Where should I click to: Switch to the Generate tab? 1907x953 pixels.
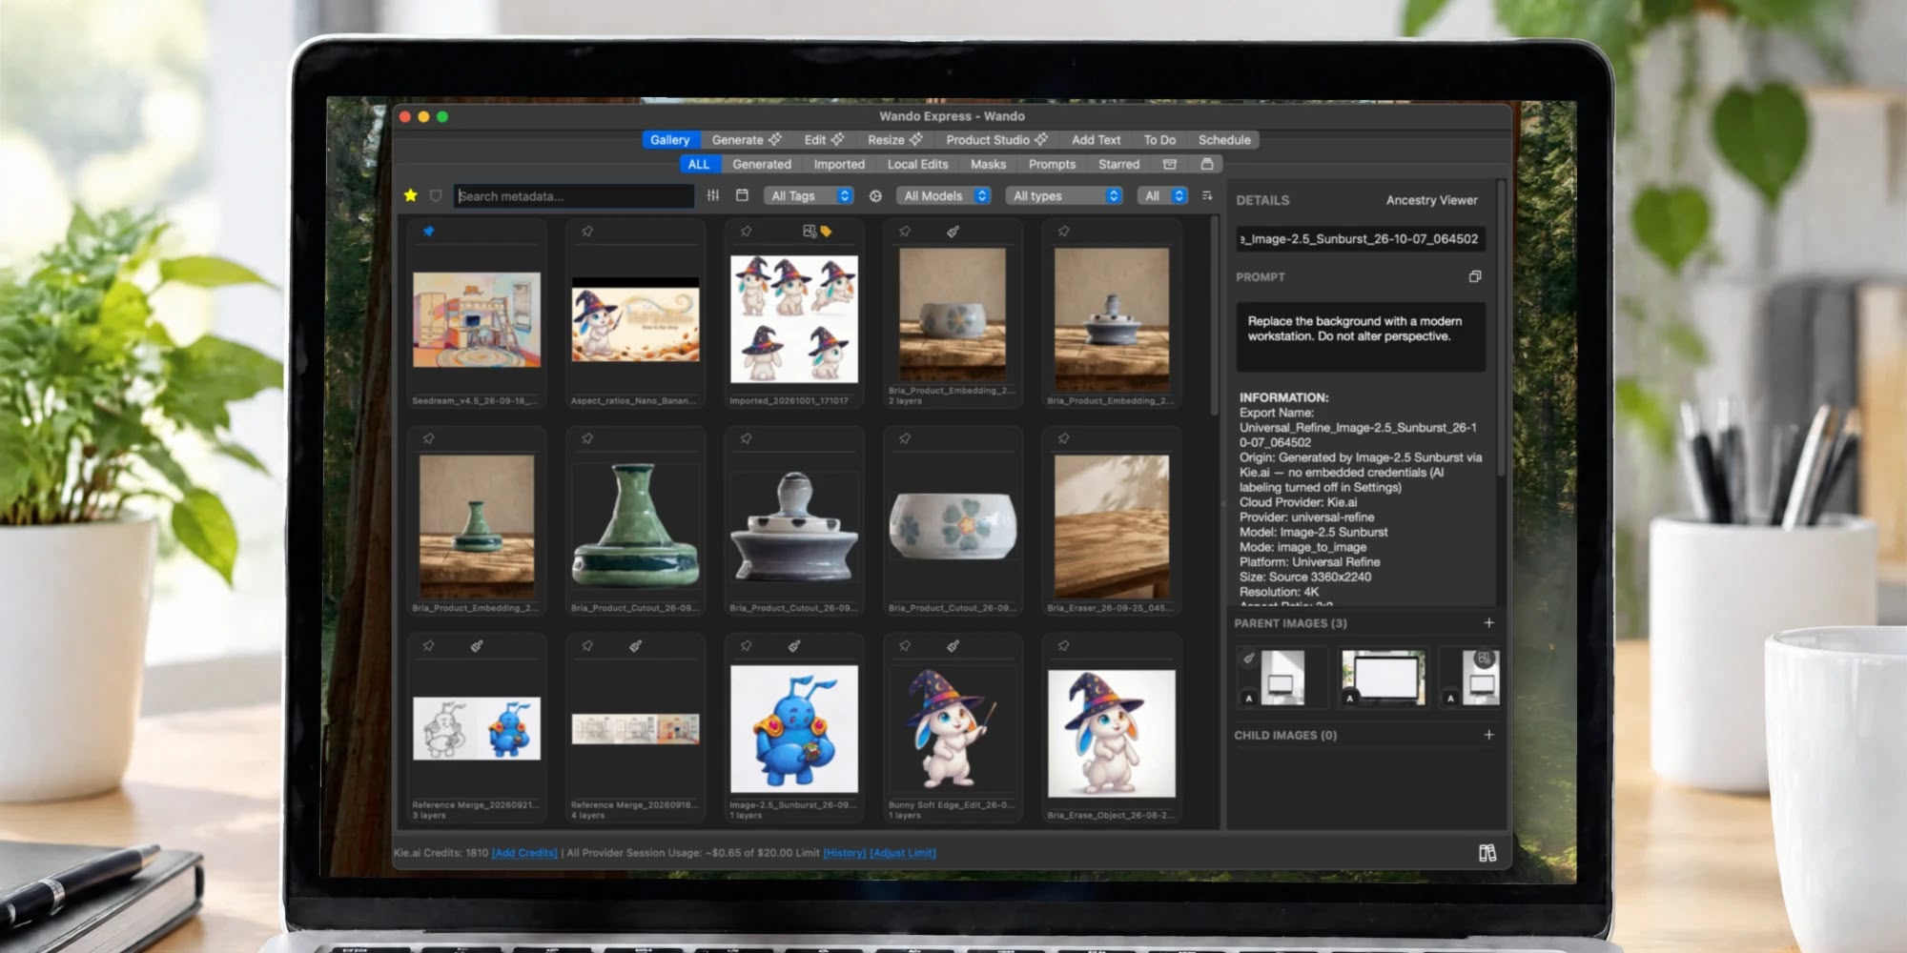747,140
